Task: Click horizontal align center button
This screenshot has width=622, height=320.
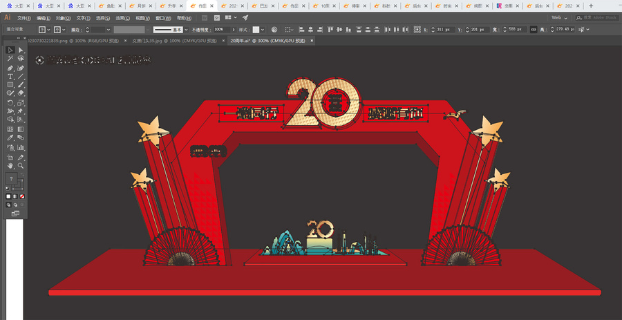Action: [x=311, y=30]
